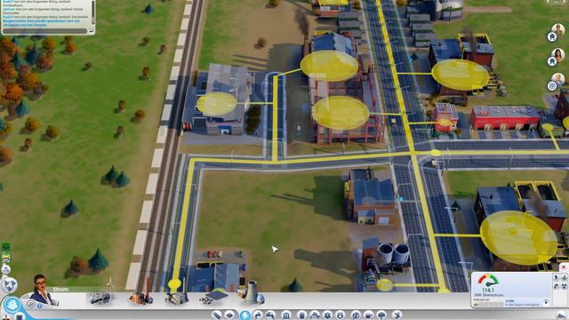The width and height of the screenshot is (569, 320).
Task: Open the rightmost toolbar icon after Parks
Action: (x=397, y=316)
